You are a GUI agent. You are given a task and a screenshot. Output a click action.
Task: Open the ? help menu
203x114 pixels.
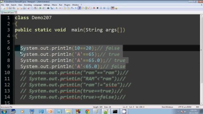tap(81, 5)
